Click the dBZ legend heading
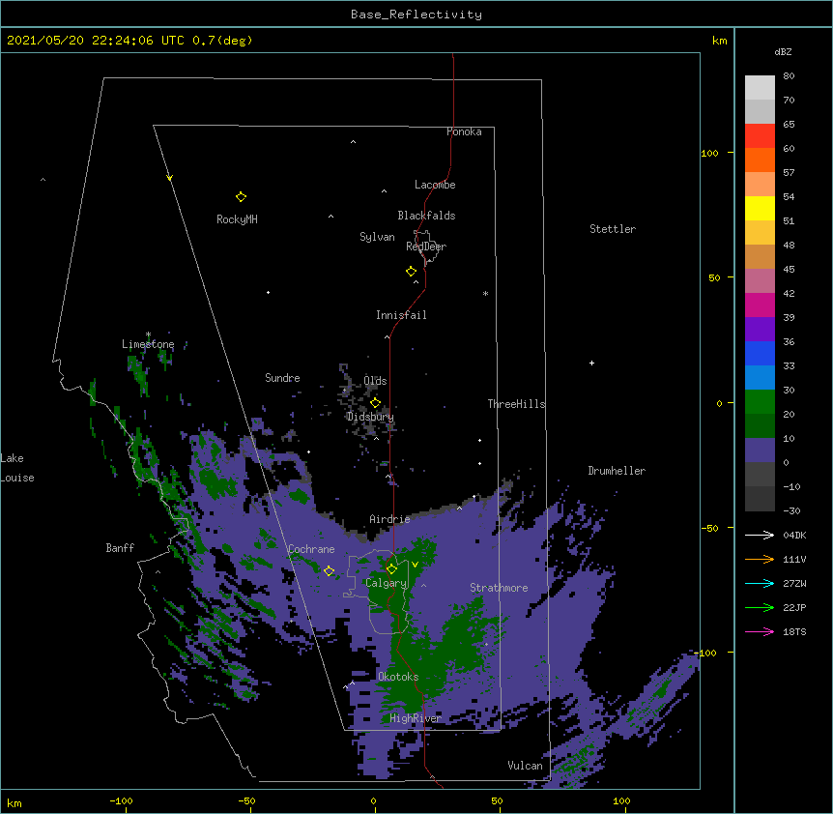 [x=783, y=51]
